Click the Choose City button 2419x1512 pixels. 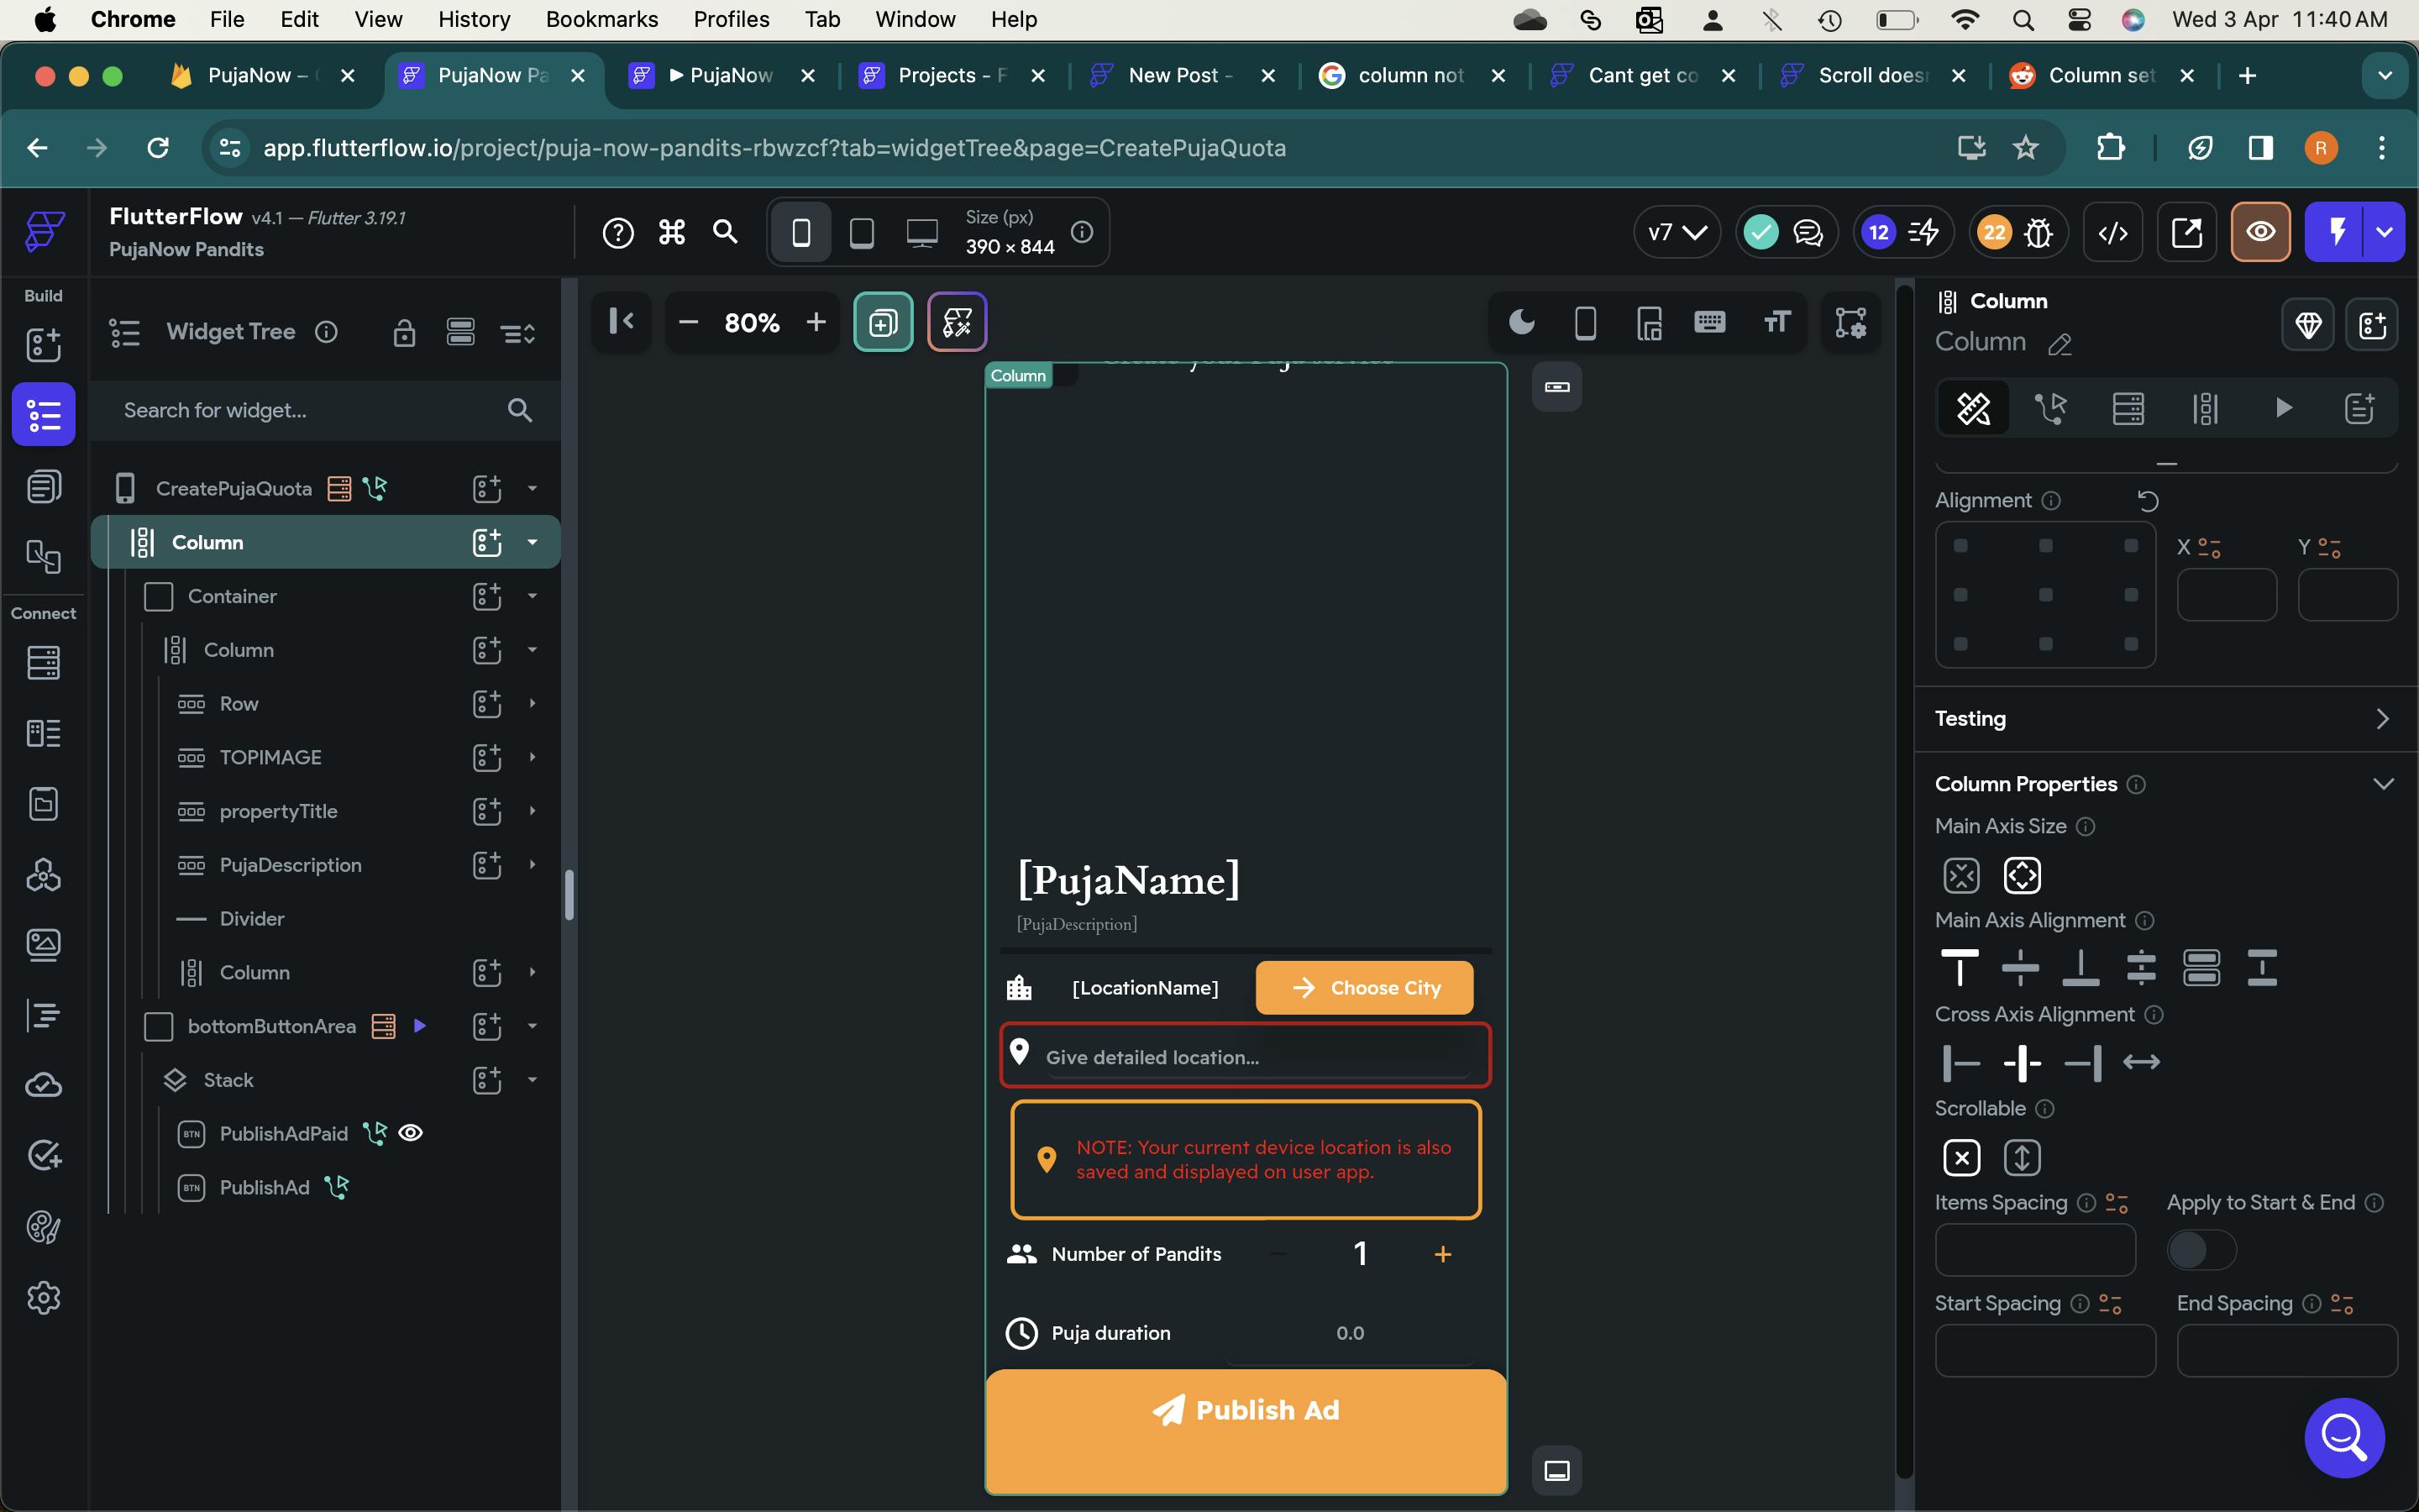click(x=1363, y=988)
